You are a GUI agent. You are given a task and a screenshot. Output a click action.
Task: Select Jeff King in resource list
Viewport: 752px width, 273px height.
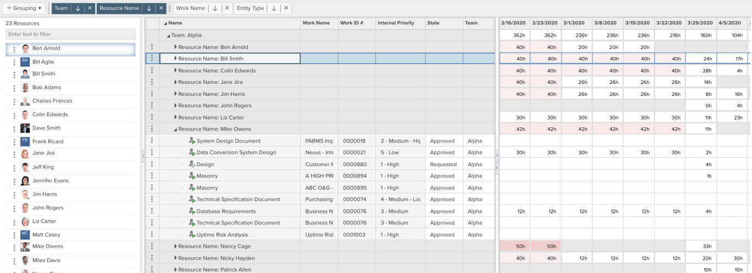coord(43,167)
